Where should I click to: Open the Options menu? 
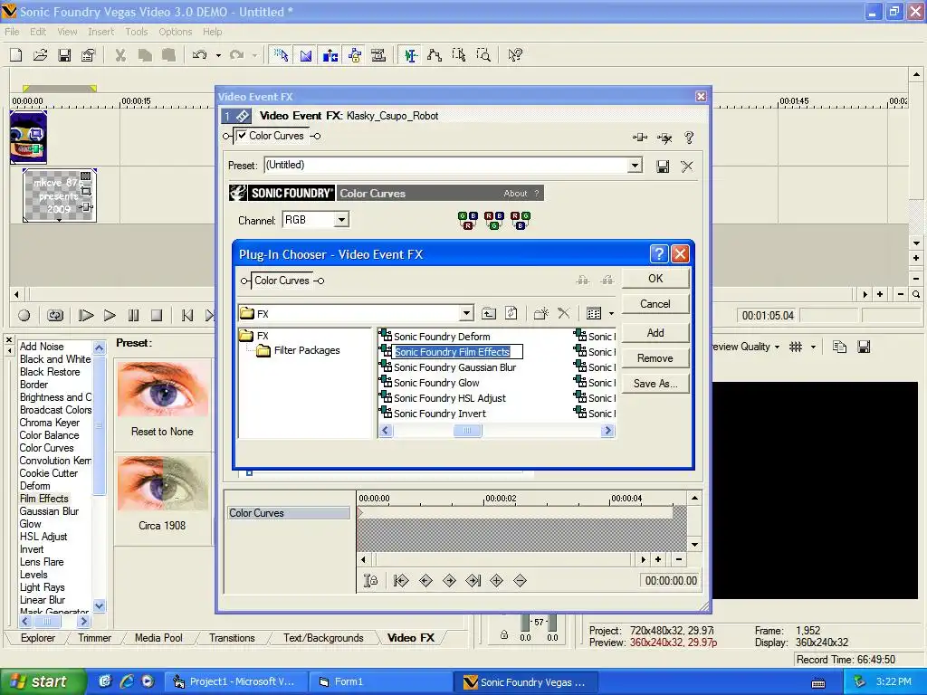pyautogui.click(x=175, y=32)
